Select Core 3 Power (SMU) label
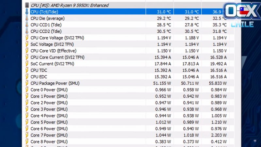Viewport: 261px width, 147px height. click(x=49, y=109)
